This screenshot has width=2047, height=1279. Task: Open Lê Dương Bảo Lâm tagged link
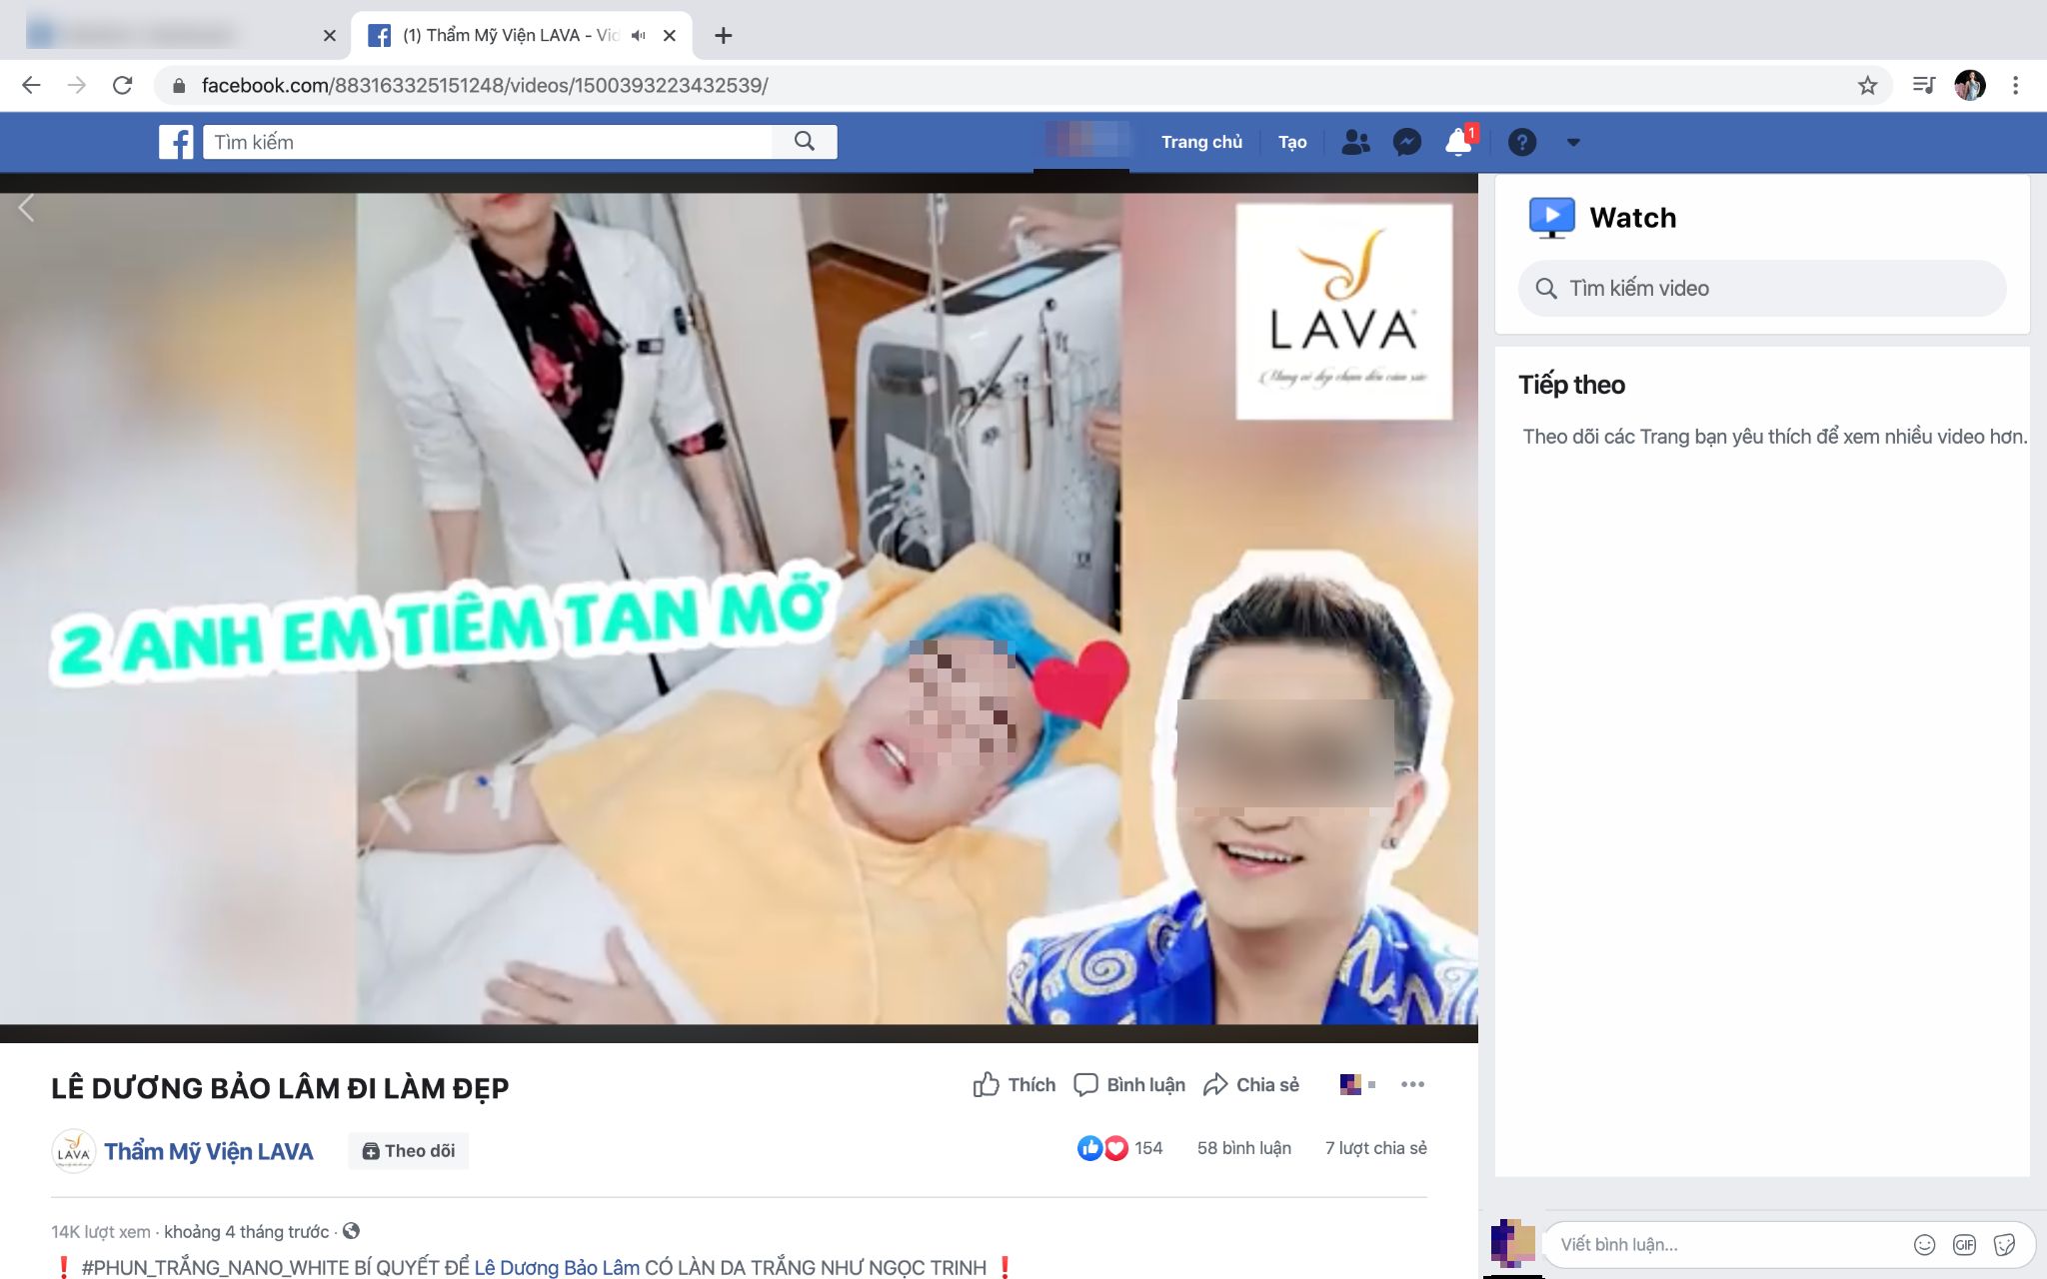pyautogui.click(x=557, y=1267)
